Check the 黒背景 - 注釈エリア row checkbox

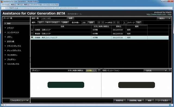tap(32, 34)
